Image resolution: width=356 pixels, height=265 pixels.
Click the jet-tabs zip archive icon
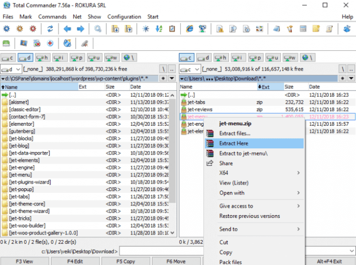click(x=184, y=102)
